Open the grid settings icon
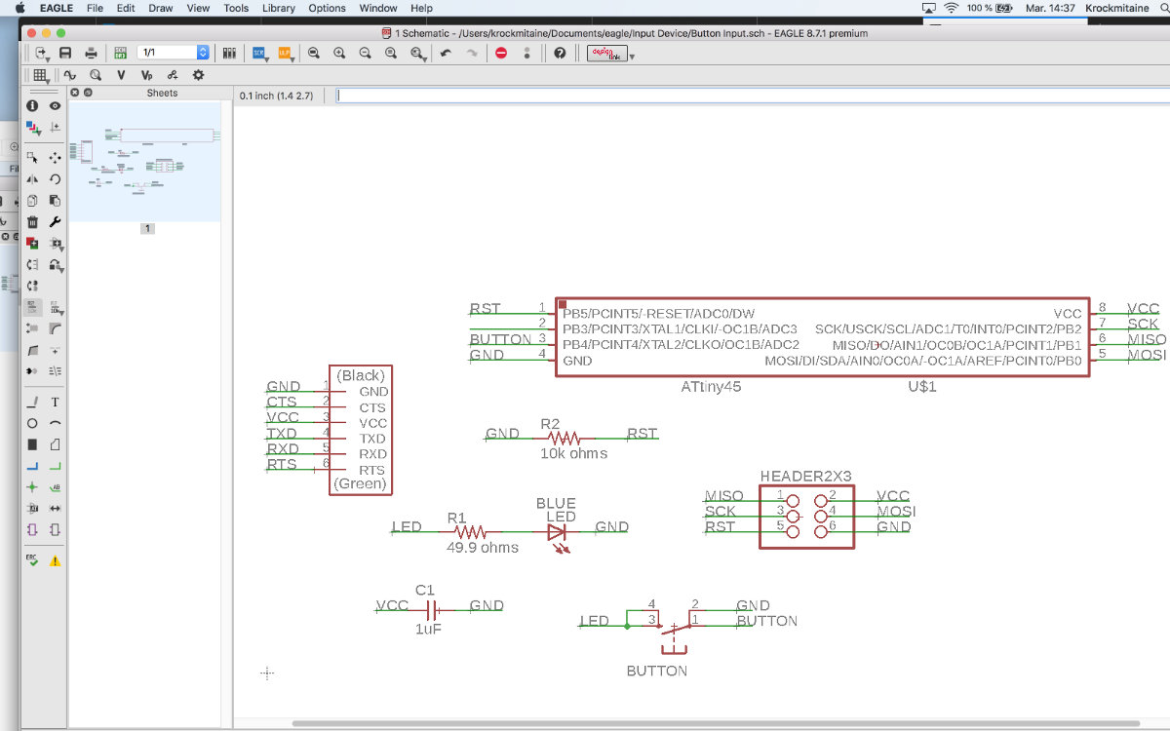The image size is (1170, 731). pos(39,74)
